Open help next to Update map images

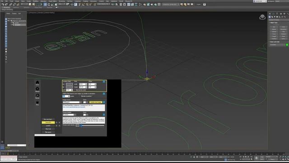point(104,102)
